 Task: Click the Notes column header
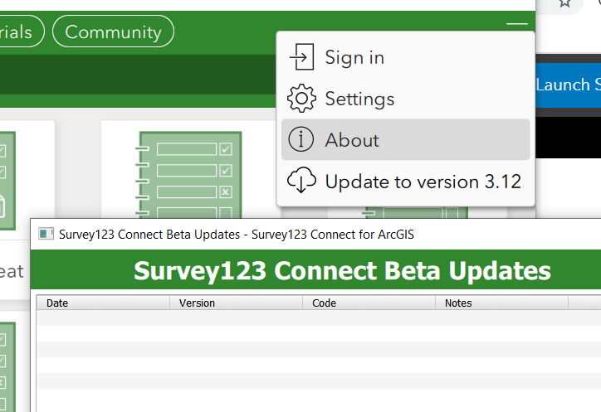coord(501,303)
